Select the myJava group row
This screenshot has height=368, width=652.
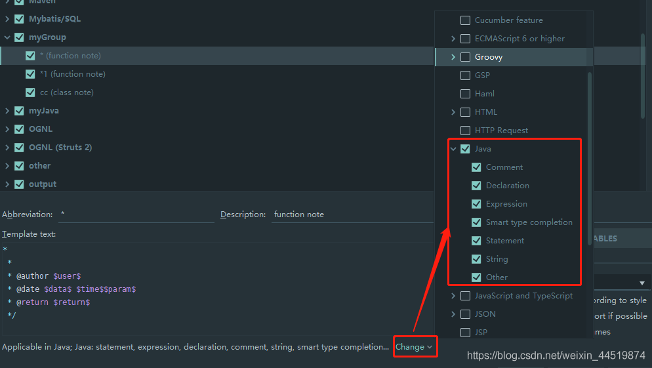(x=217, y=111)
